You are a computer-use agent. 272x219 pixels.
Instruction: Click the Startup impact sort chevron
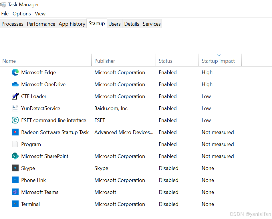click(x=219, y=55)
